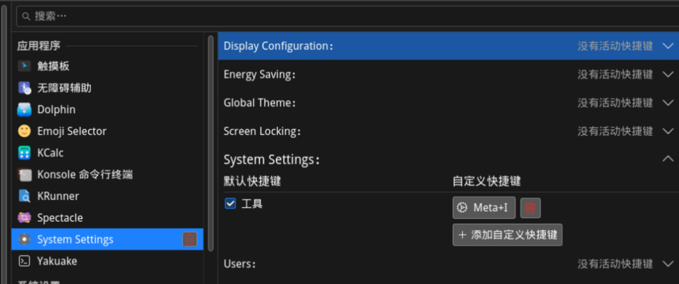679x284 pixels.
Task: Expand the Users row chevron
Action: [x=668, y=263]
